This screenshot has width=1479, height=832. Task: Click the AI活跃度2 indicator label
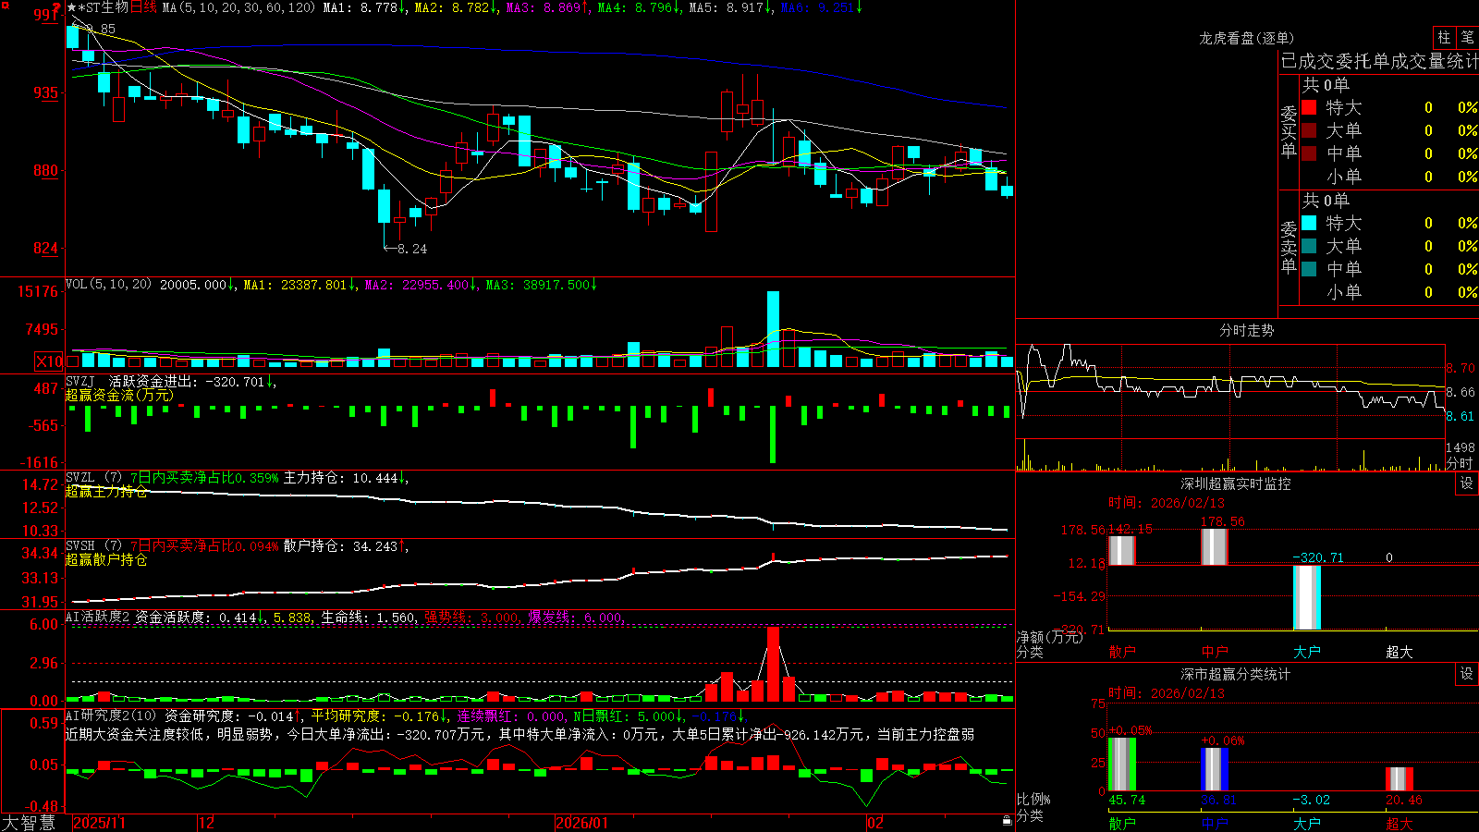coord(98,617)
